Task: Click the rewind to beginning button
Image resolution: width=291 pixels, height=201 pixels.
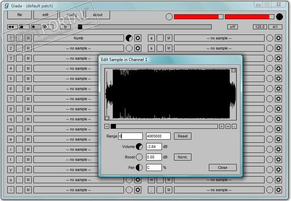Action: [13, 27]
